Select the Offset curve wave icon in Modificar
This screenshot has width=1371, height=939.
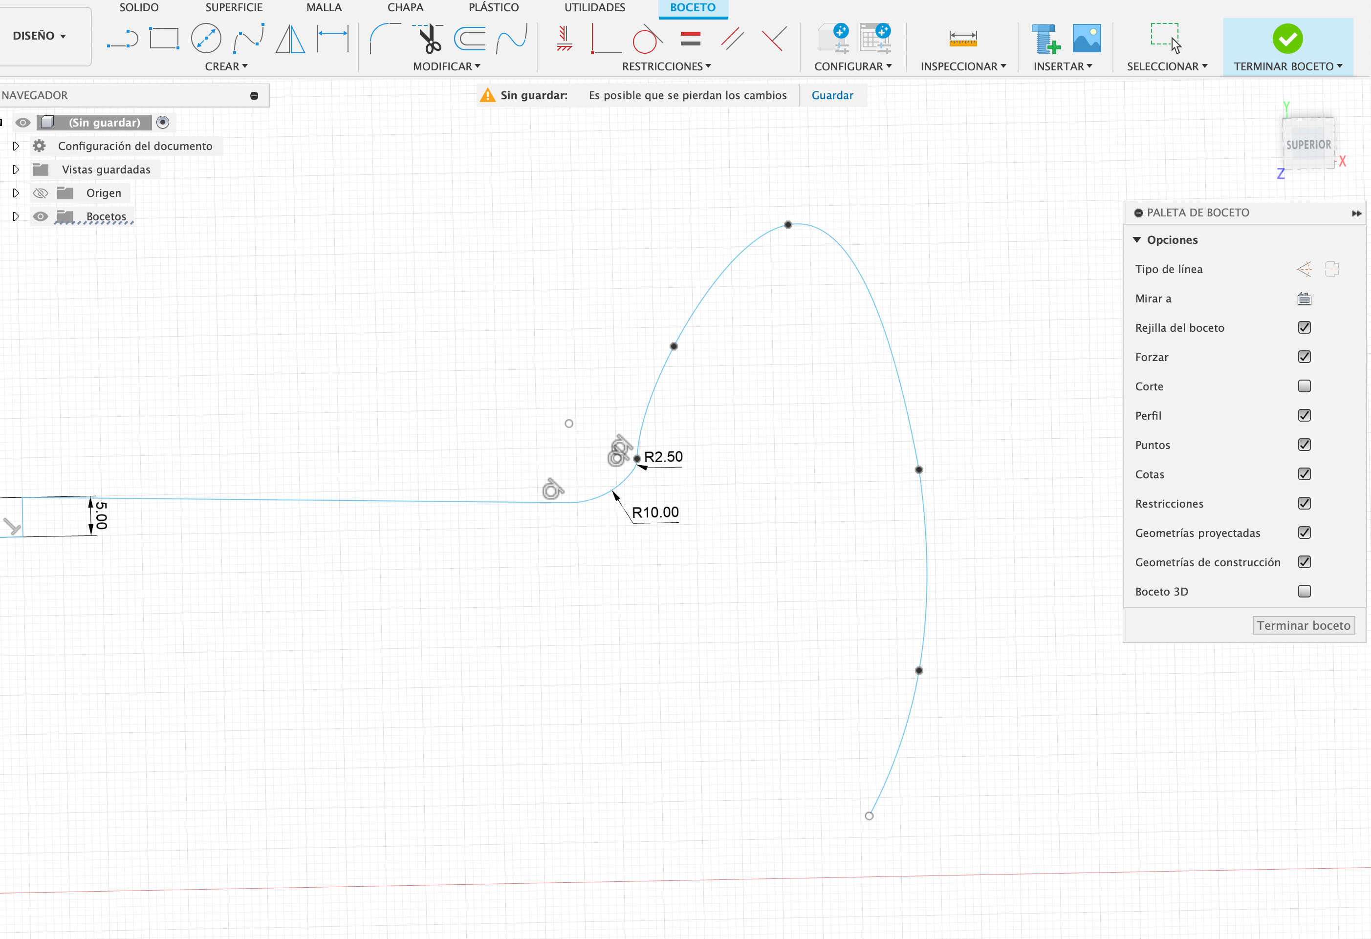(x=511, y=39)
